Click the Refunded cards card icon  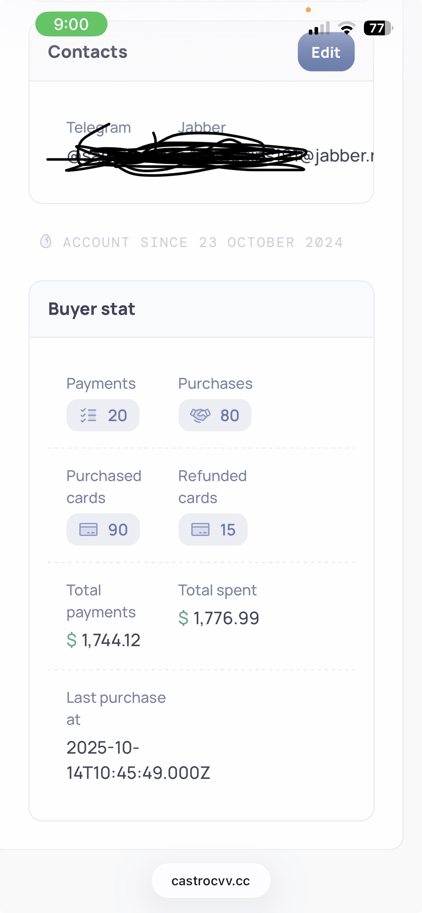pyautogui.click(x=200, y=530)
